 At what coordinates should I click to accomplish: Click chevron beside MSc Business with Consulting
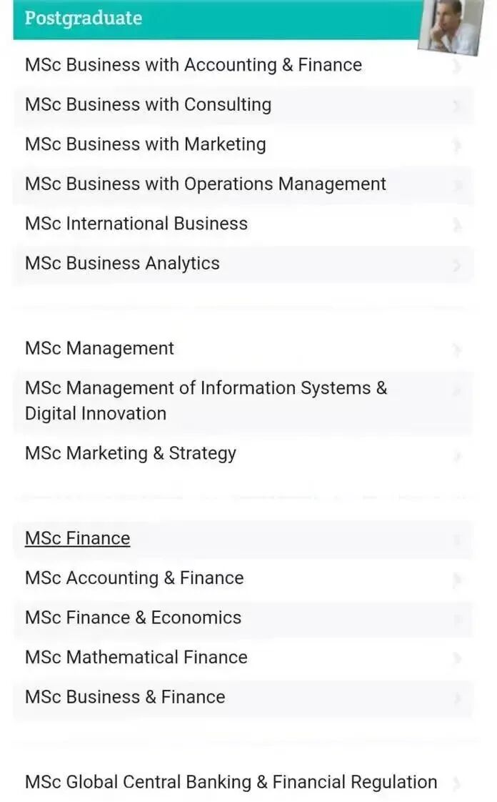click(457, 105)
